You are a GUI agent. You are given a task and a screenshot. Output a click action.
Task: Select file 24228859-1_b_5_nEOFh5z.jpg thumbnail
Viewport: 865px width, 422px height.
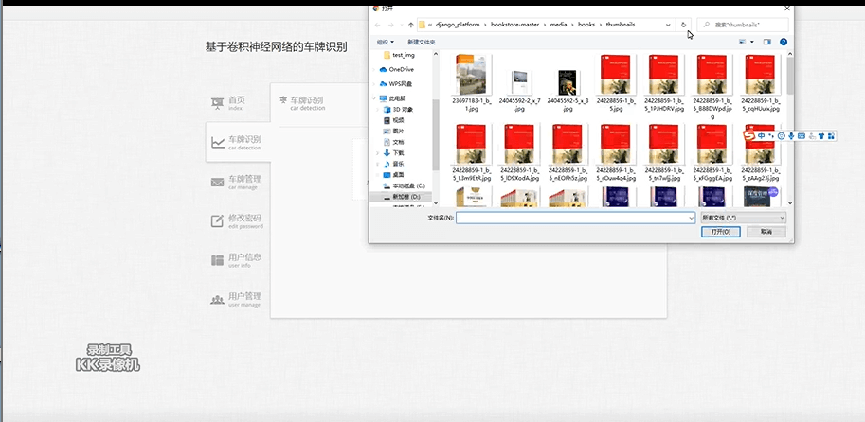tap(568, 145)
